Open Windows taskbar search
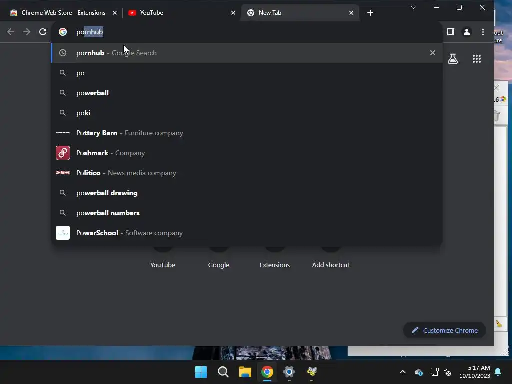 223,372
